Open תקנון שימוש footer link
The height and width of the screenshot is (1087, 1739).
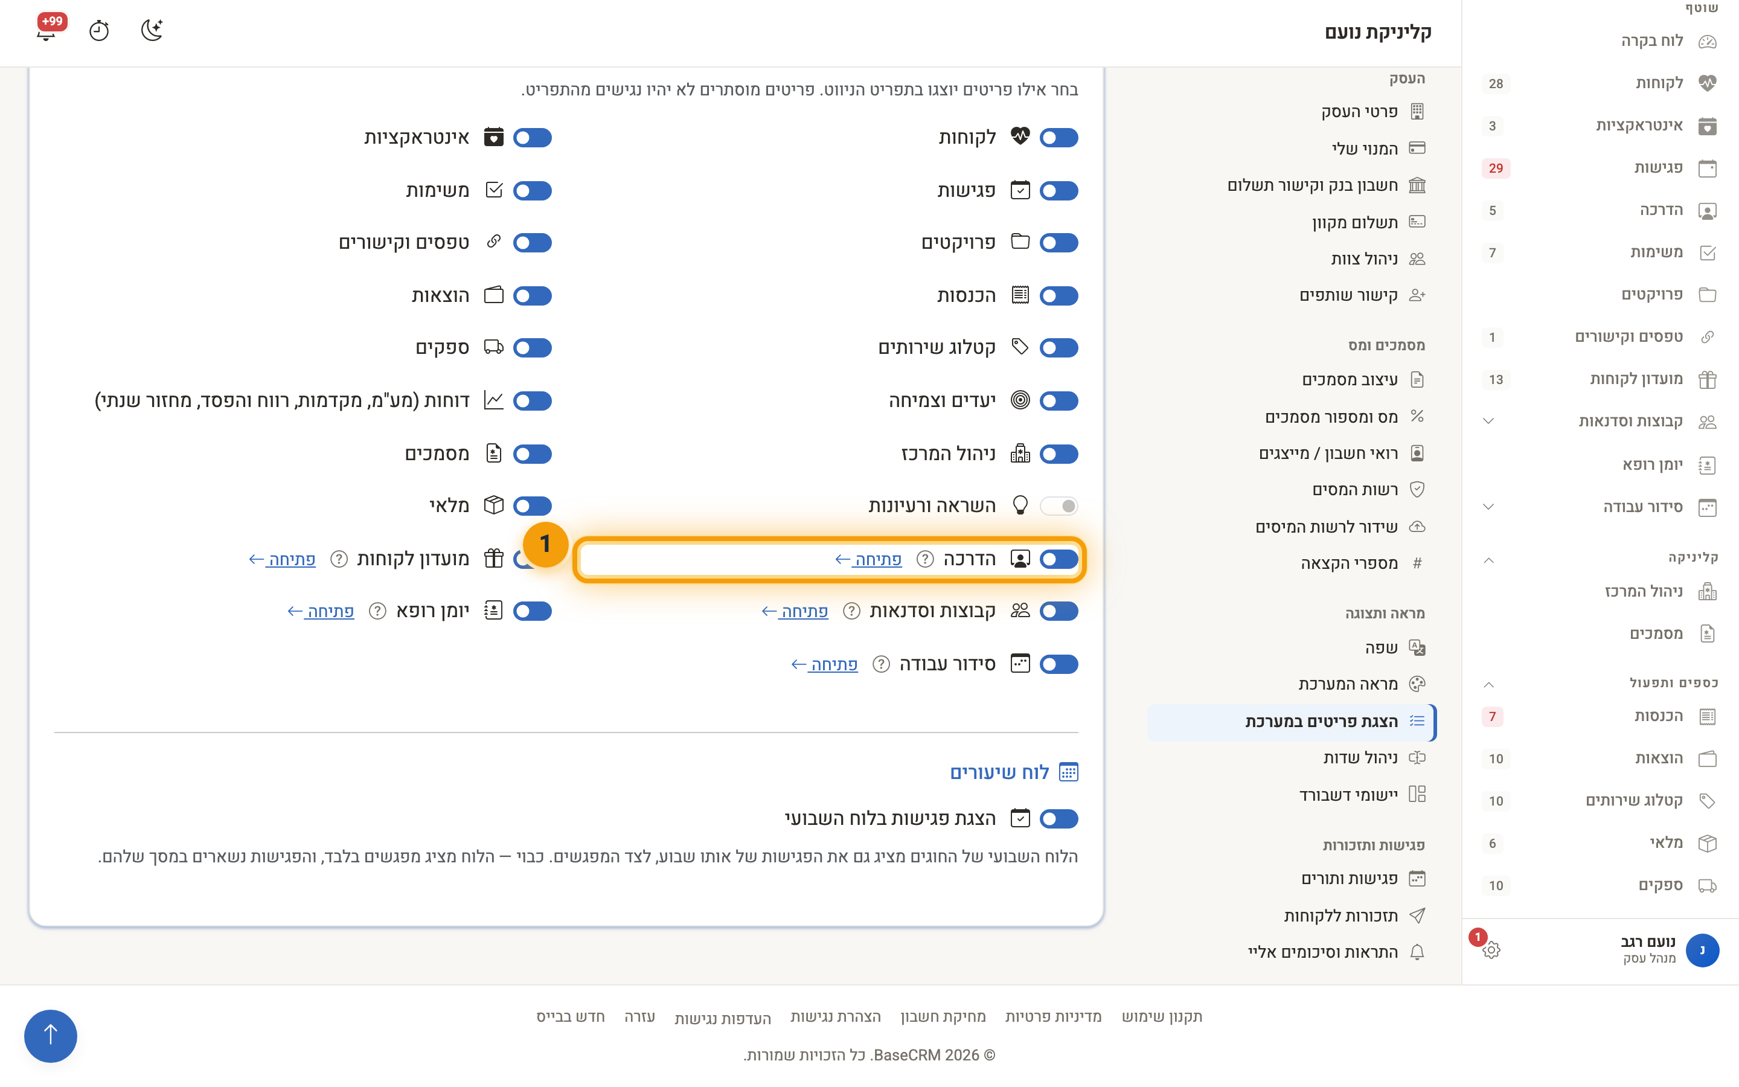1162,1016
